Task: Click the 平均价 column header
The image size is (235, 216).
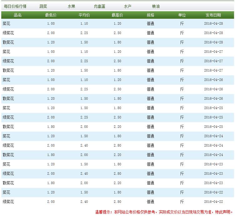Action: click(x=84, y=15)
